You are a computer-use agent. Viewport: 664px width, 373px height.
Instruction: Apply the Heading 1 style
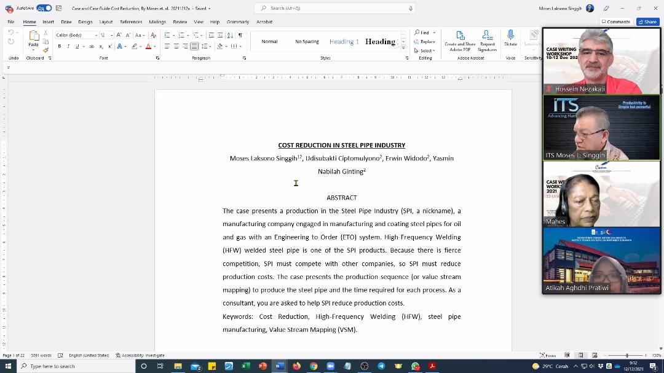(344, 42)
